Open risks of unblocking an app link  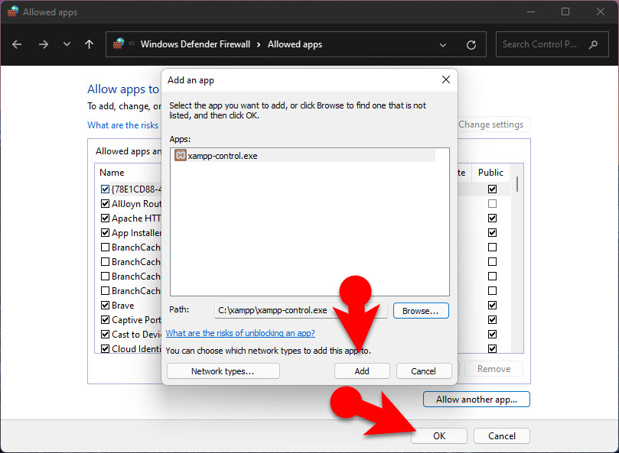point(240,333)
